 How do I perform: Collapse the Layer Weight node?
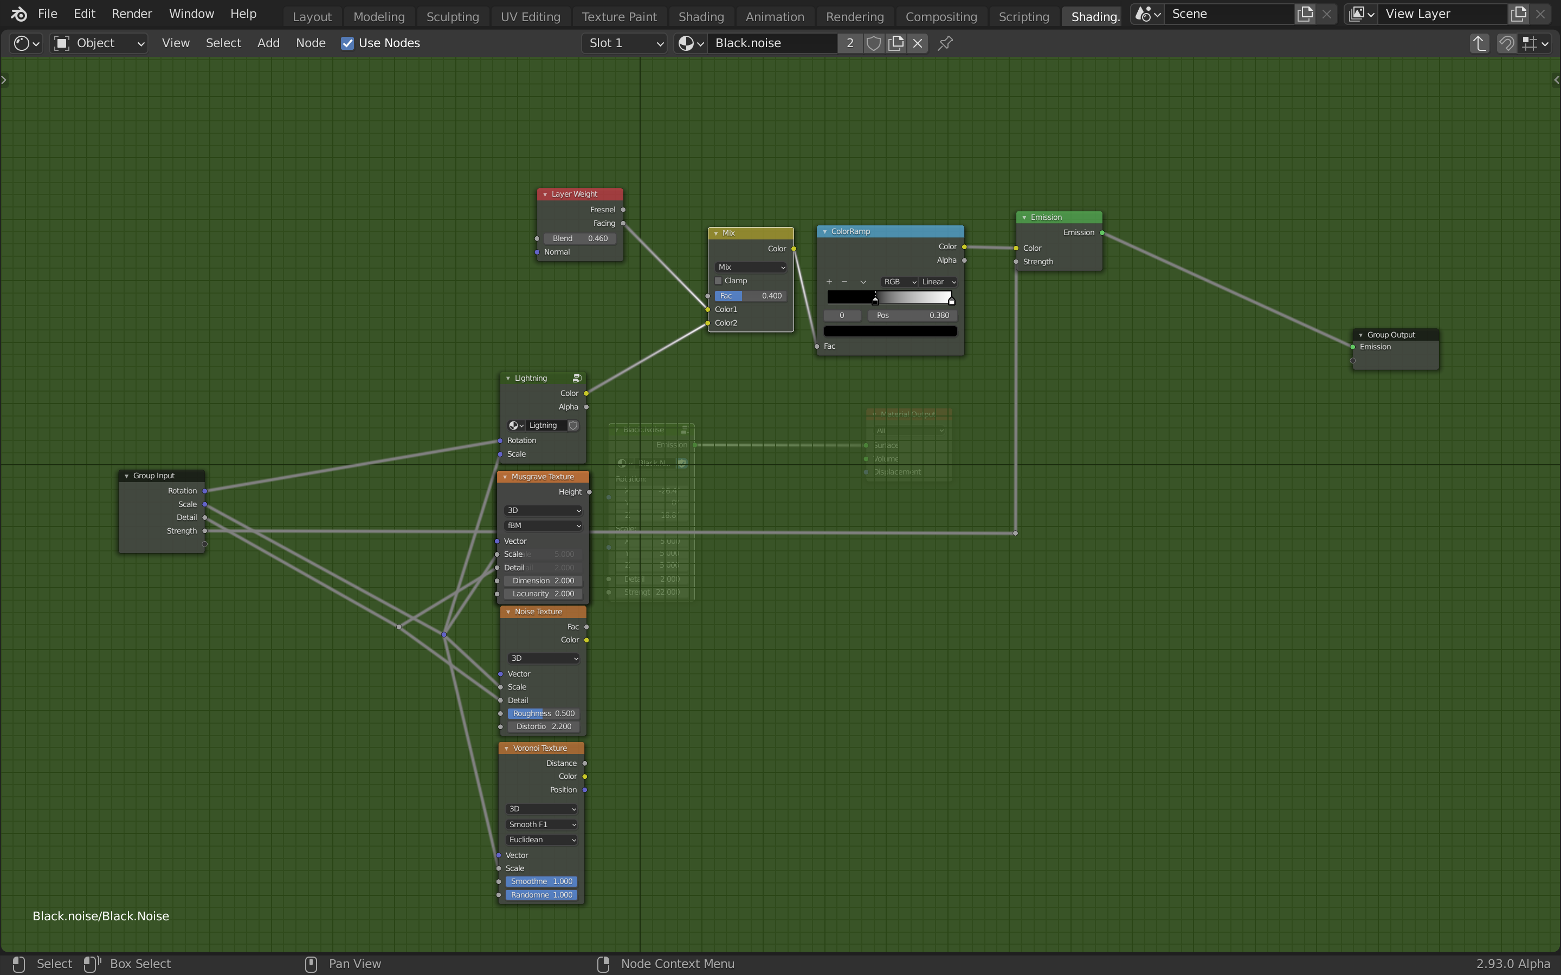click(545, 194)
